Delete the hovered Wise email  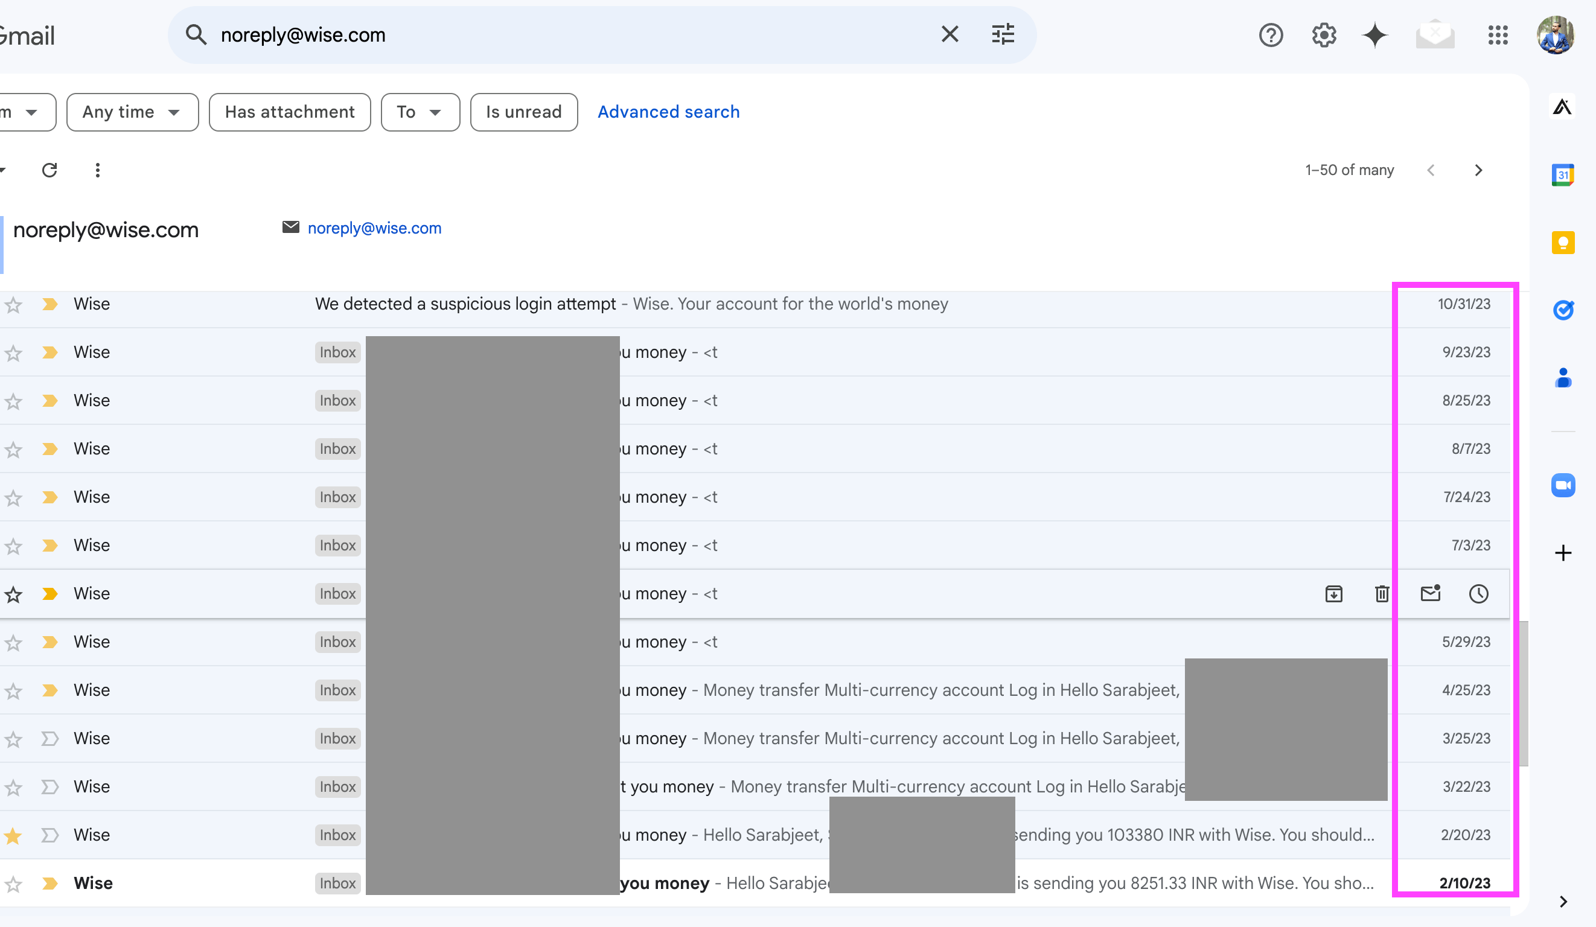1382,594
